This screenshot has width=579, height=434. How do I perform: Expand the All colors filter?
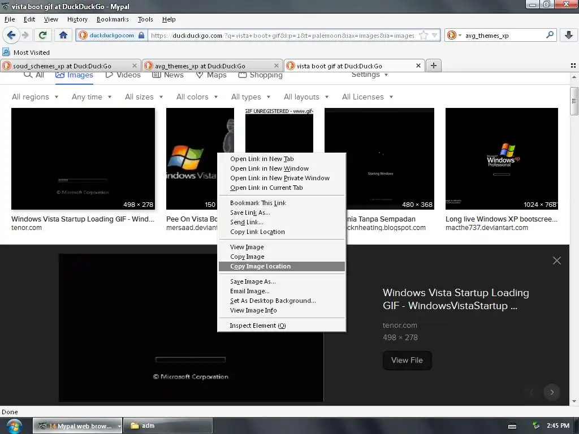pos(197,97)
